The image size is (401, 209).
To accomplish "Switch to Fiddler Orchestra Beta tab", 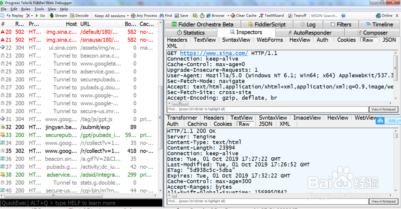I will click(x=203, y=24).
